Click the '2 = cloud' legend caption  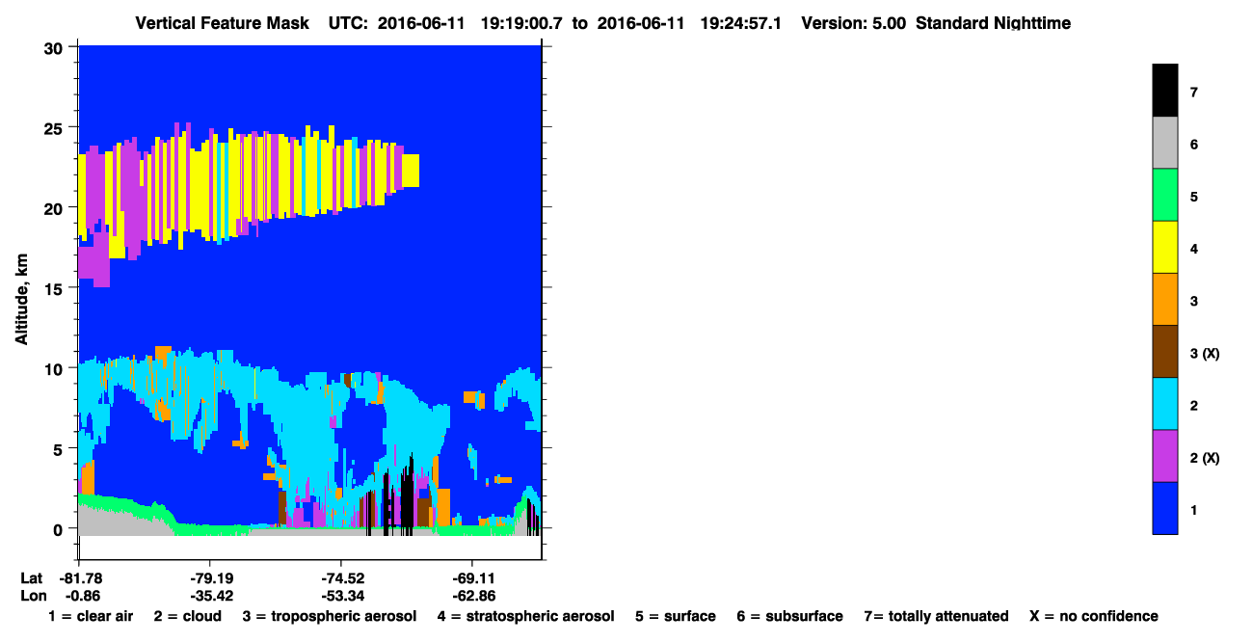[x=187, y=616]
